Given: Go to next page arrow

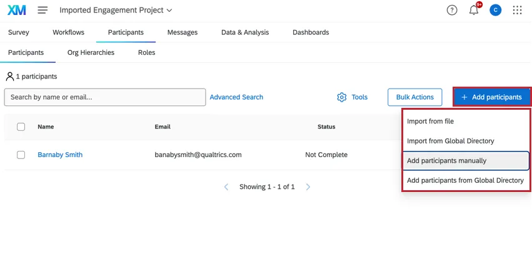Looking at the screenshot, I should point(308,187).
